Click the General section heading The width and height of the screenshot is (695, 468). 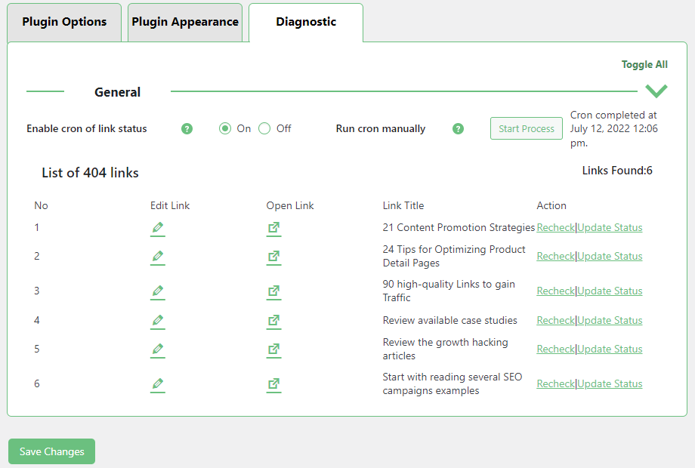[117, 92]
